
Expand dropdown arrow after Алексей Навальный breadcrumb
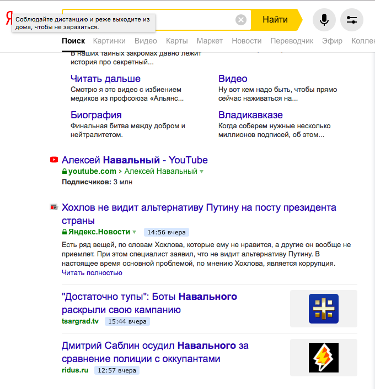coord(202,172)
